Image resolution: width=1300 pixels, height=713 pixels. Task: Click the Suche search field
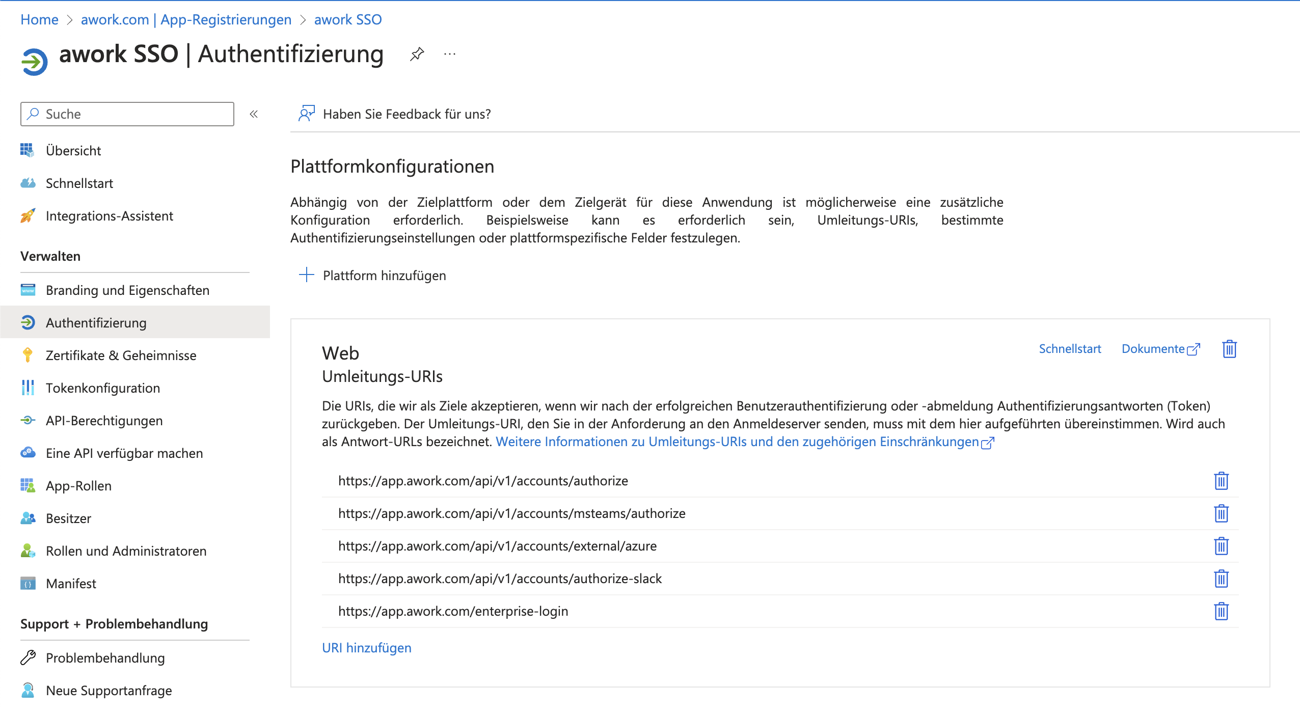127,114
